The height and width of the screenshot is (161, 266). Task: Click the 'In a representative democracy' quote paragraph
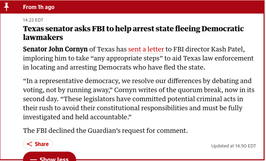tap(139, 99)
